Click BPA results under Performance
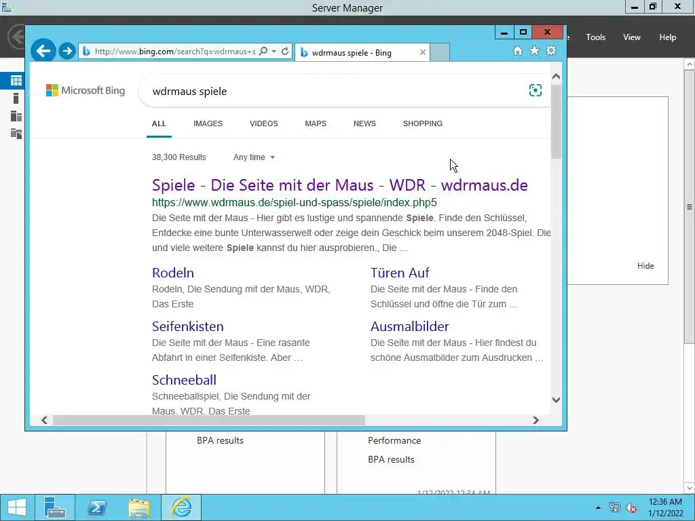695x521 pixels. (391, 459)
